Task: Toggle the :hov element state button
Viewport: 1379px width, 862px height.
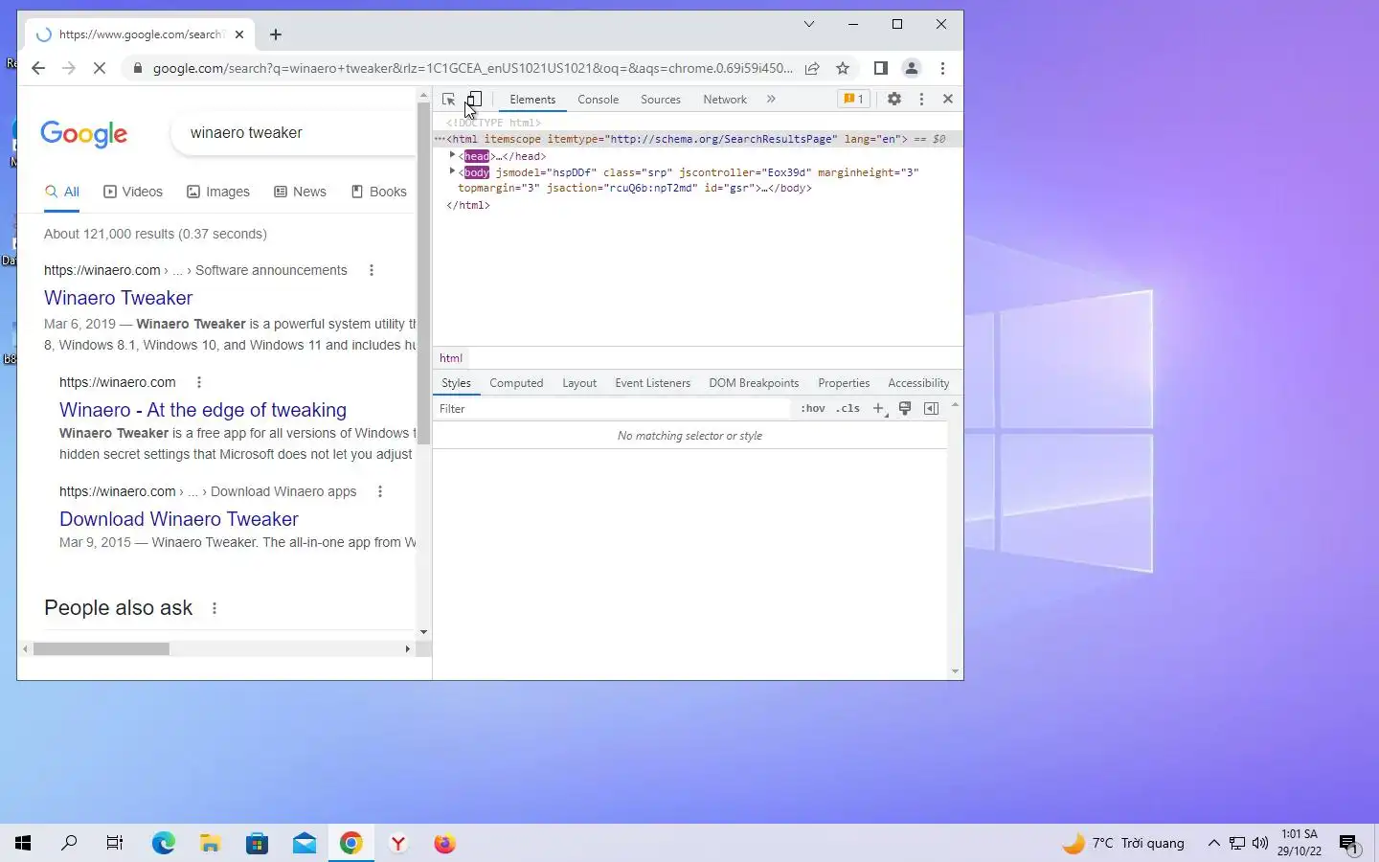Action: [813, 409]
